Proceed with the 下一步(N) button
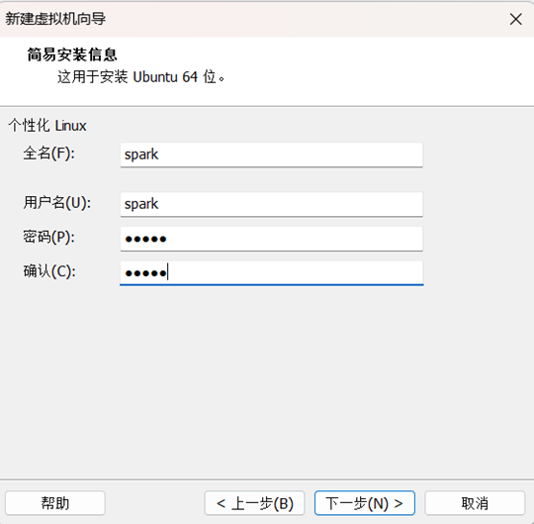 point(365,503)
